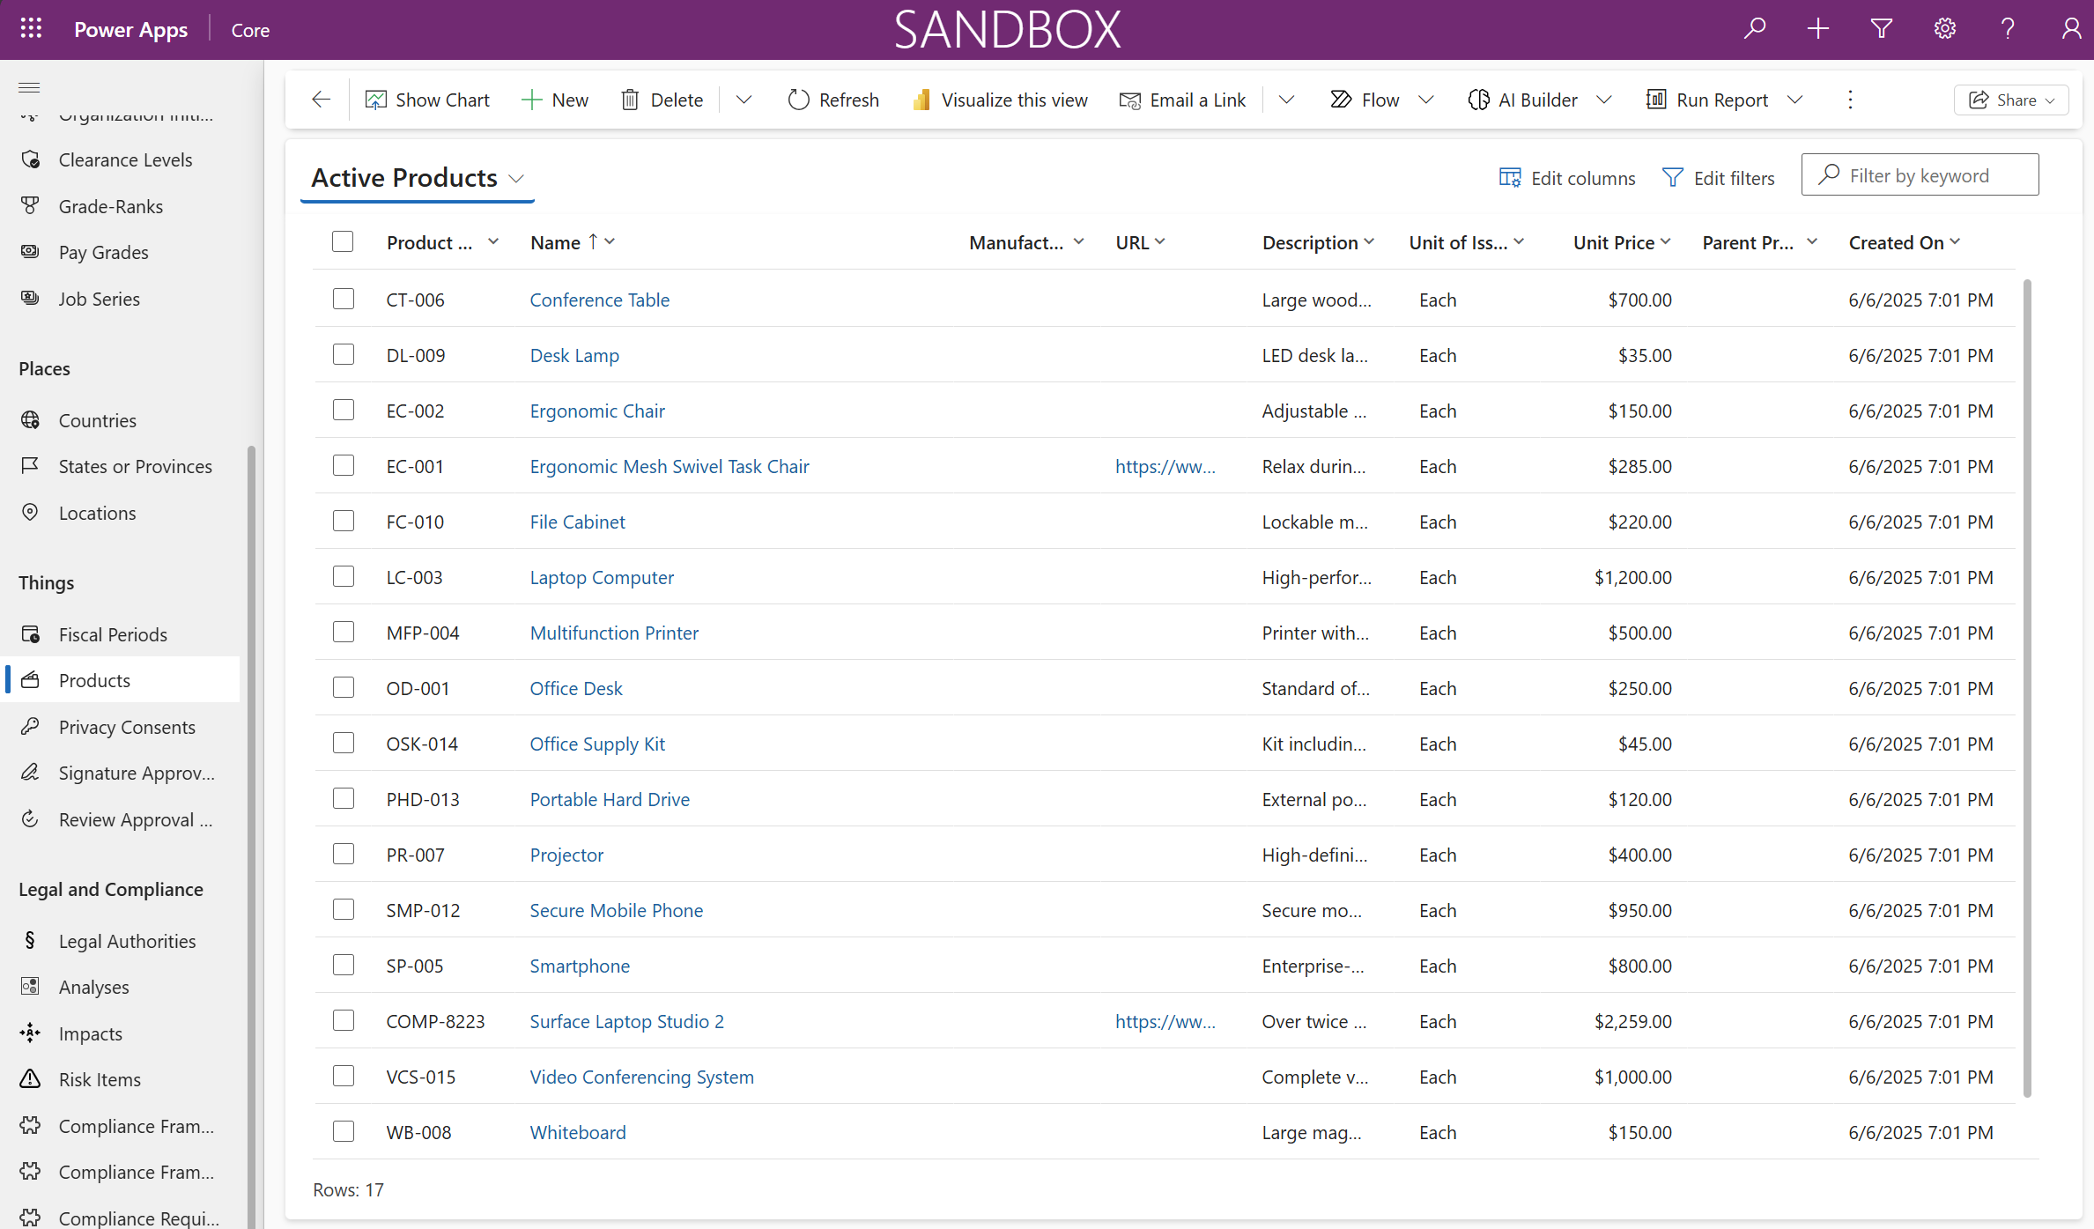Click the Power Apps title
Screen dimensions: 2094x1229
point(130,29)
